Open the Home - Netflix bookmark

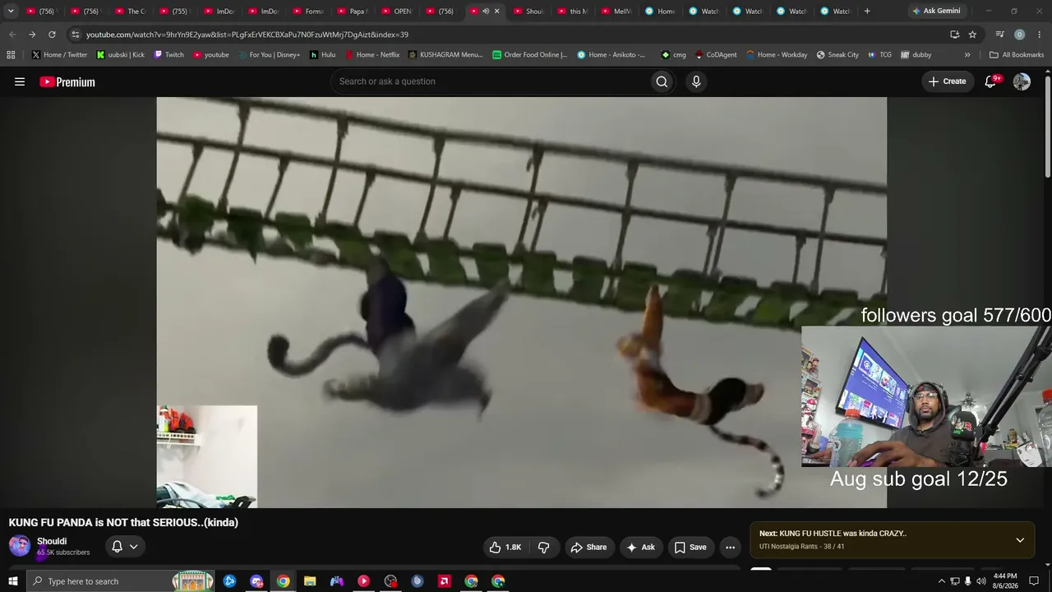point(372,55)
